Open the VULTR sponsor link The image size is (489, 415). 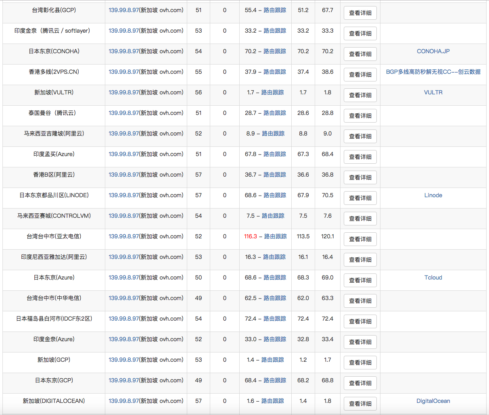pos(433,92)
